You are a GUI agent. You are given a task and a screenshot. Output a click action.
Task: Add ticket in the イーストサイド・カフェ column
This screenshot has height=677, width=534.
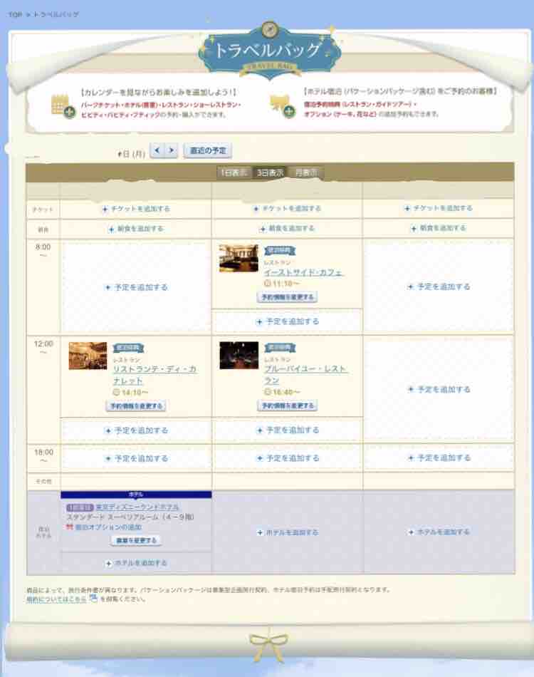pos(287,209)
